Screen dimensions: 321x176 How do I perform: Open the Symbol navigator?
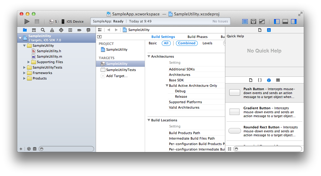coord(34,30)
